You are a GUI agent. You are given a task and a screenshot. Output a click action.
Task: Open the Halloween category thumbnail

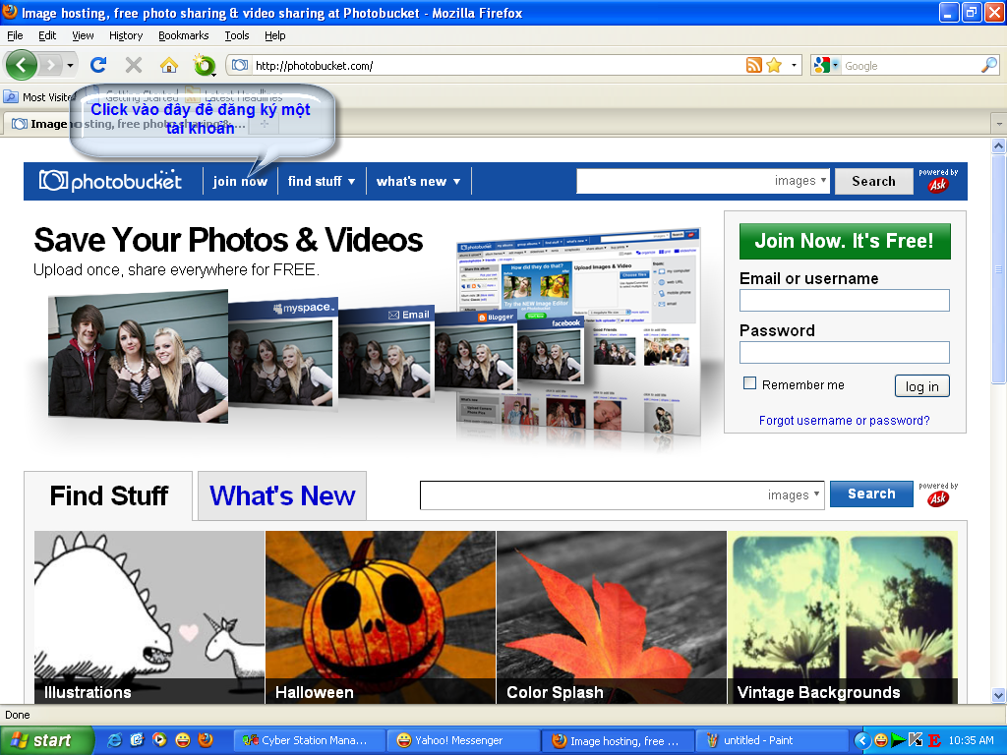[x=381, y=617]
